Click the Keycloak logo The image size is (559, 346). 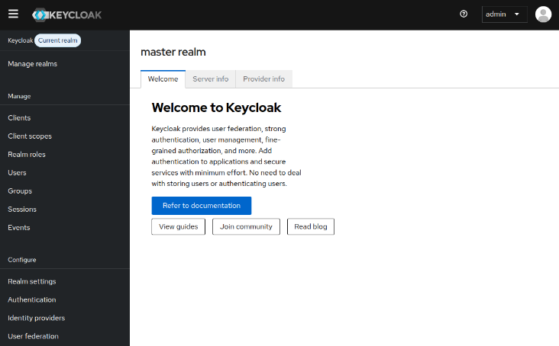pyautogui.click(x=67, y=14)
